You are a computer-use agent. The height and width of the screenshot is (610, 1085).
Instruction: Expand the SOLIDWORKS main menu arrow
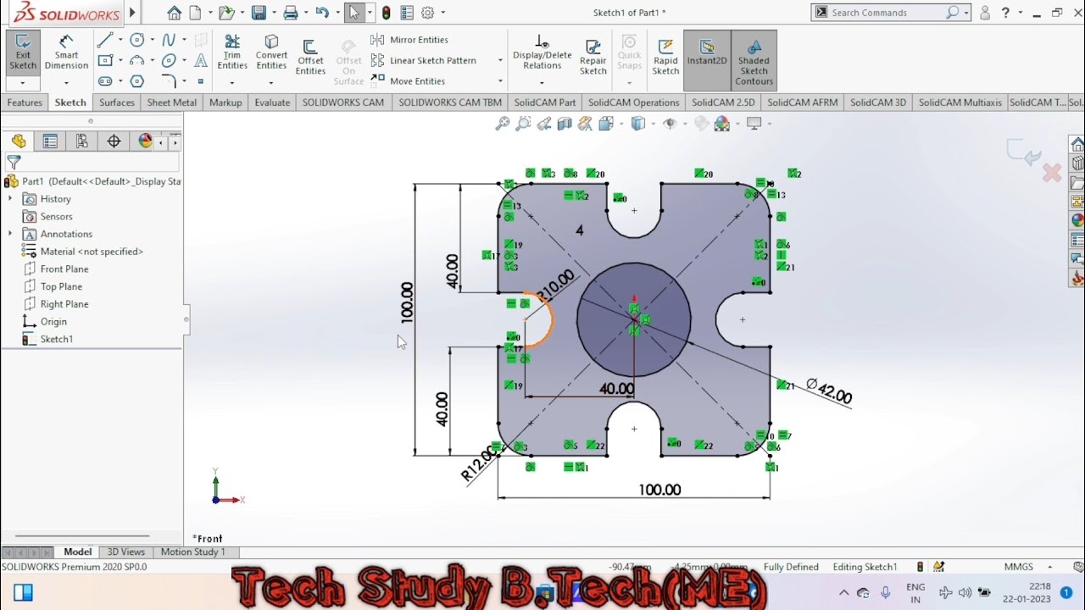coord(132,13)
